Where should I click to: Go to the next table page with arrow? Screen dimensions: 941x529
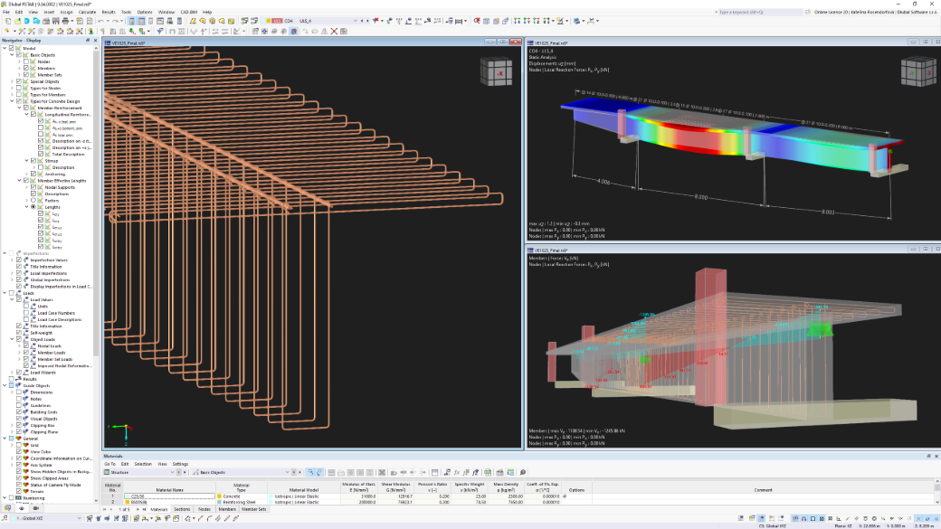coord(137,509)
